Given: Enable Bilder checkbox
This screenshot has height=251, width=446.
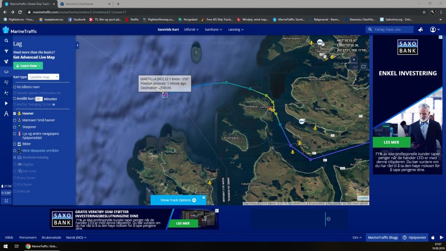Looking at the screenshot, I should pos(15,144).
